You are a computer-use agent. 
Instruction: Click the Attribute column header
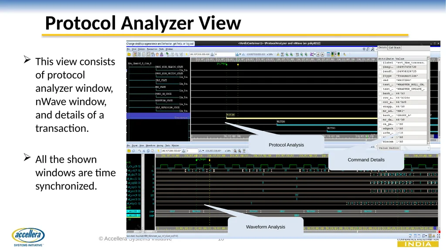tap(386, 59)
